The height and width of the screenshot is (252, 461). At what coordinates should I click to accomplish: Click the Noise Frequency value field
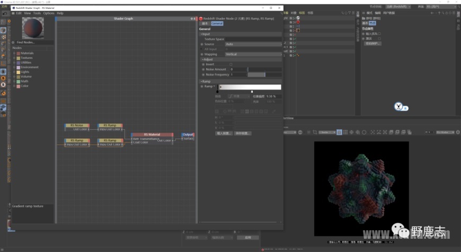[238, 75]
